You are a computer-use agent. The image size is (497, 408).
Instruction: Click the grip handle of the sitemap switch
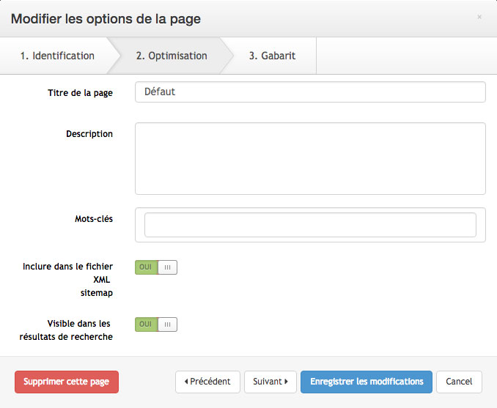[167, 267]
